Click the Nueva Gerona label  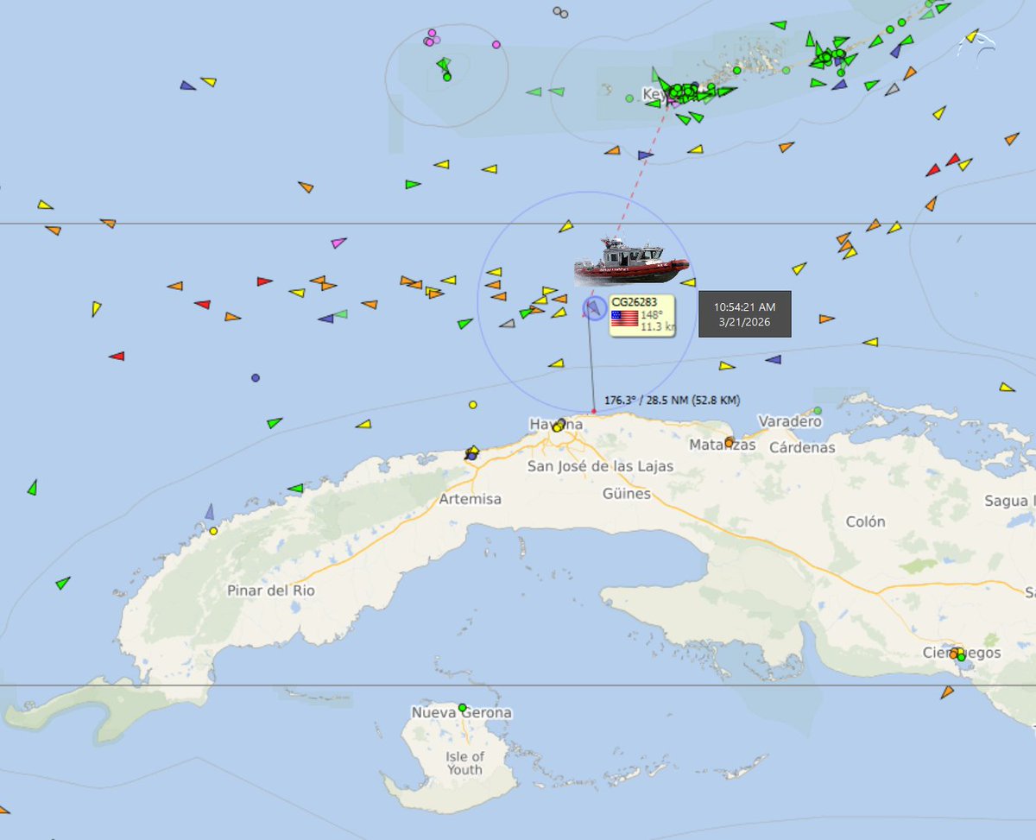pyautogui.click(x=461, y=713)
